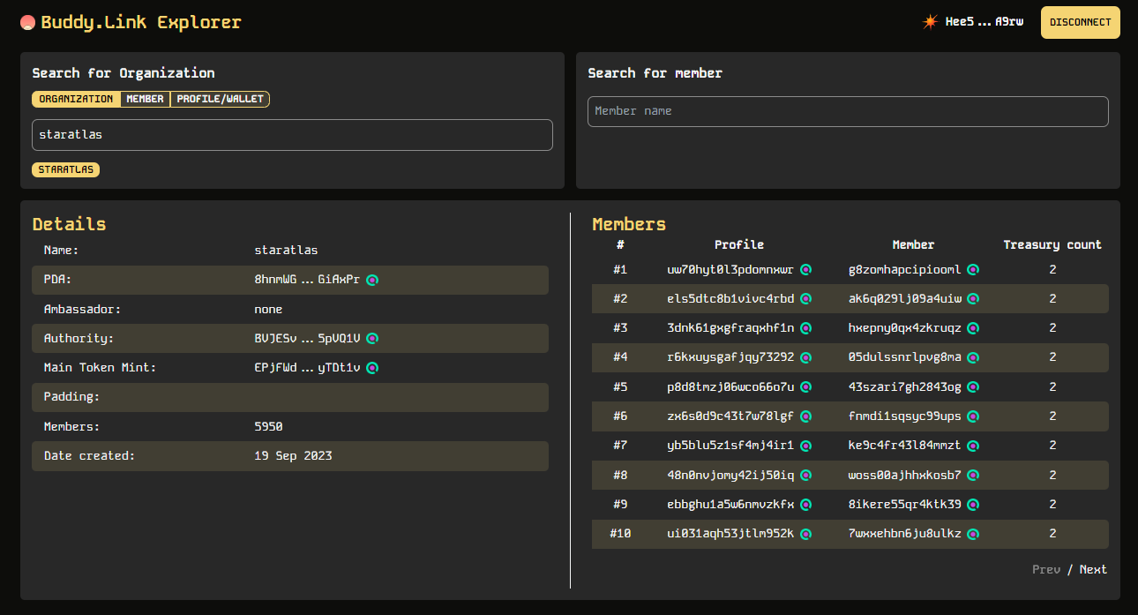Image resolution: width=1138 pixels, height=615 pixels.
Task: Open the explorer icon beside the PDA address
Action: tap(372, 280)
